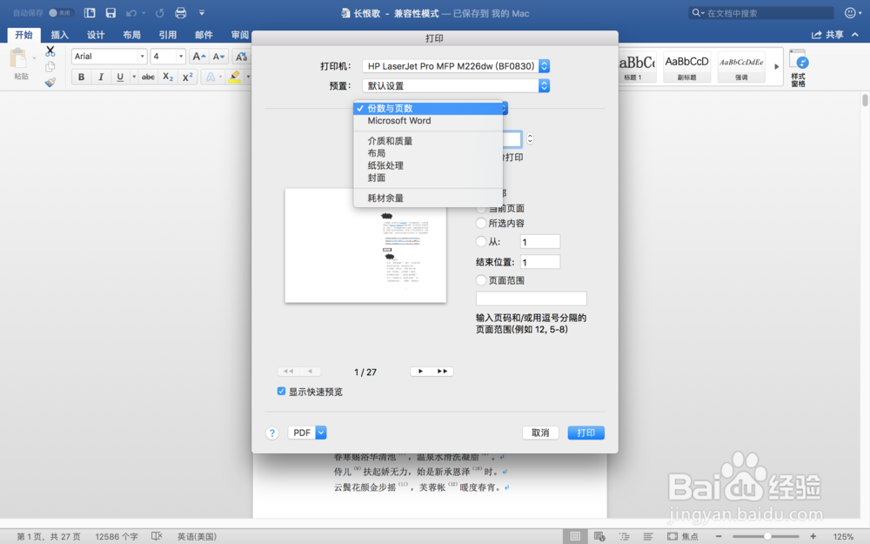Click the sidebar layout icon beside autosave
This screenshot has height=544, width=870.
(x=90, y=13)
